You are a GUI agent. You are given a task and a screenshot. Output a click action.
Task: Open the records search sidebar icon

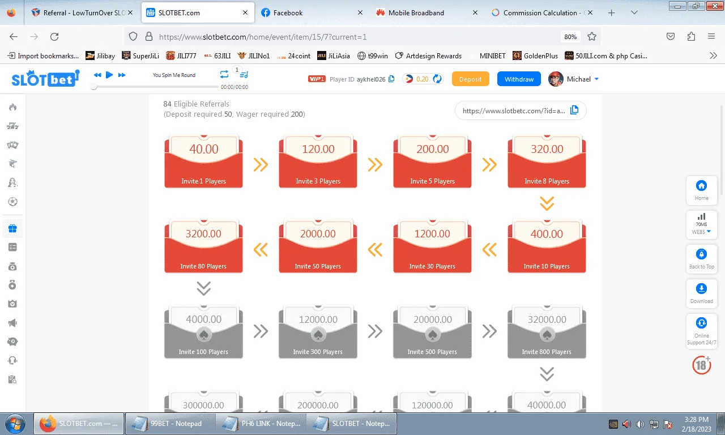pos(12,379)
